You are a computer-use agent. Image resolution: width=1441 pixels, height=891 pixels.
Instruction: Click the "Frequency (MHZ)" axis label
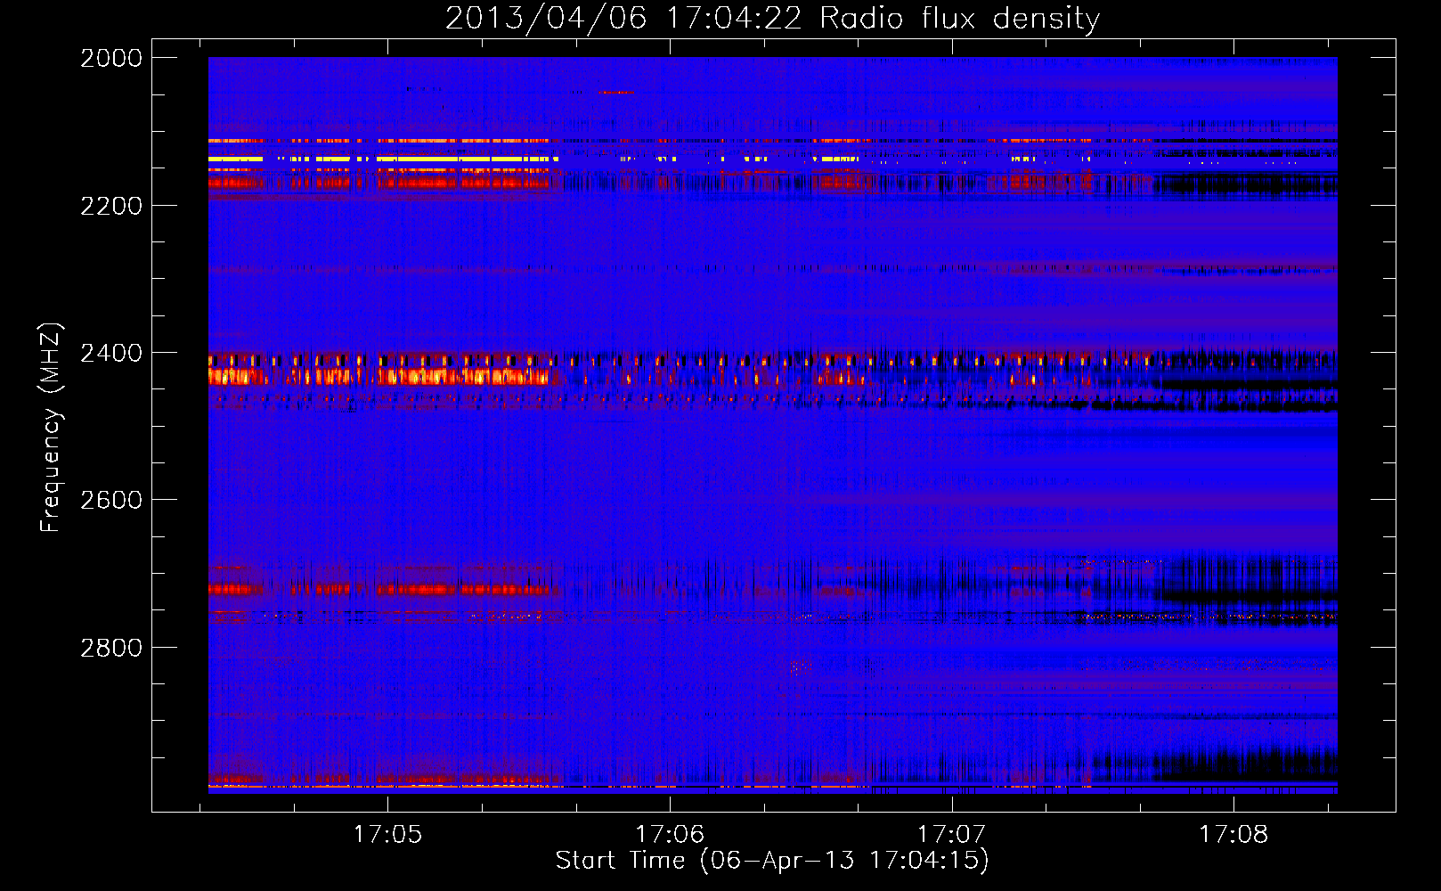[51, 428]
